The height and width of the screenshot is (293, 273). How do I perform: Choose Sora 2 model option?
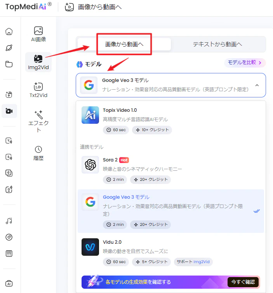click(171, 170)
